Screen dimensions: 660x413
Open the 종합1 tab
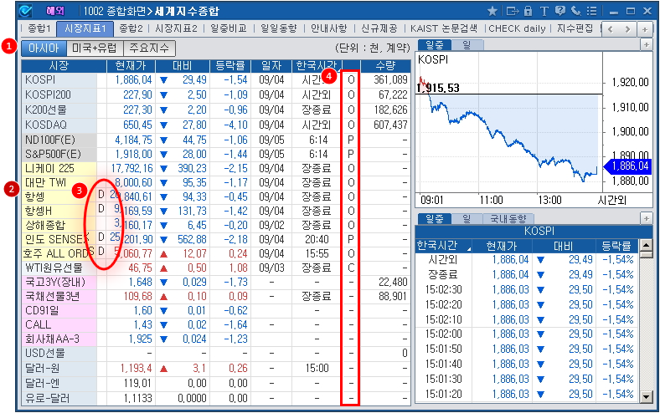39,28
